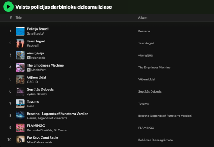The width and height of the screenshot is (214, 147).
Task: Click track number 1
Action: [10, 31]
